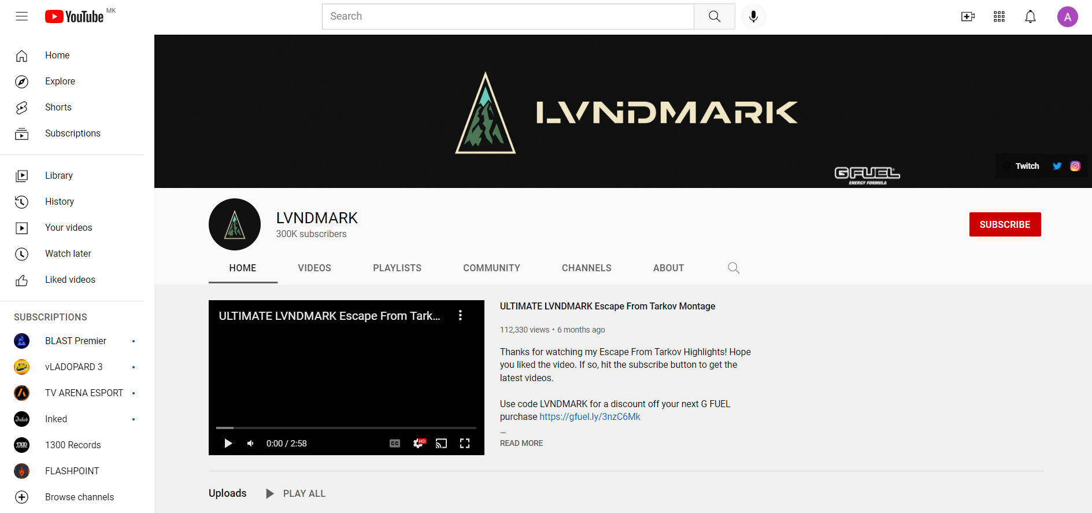Focus the Search input field
Image resolution: width=1092 pixels, height=513 pixels.
point(508,16)
